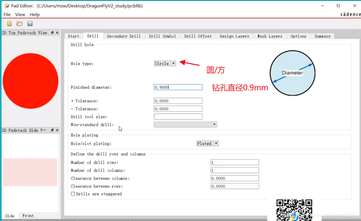Close the 2D Top Padstack View panel

[57, 33]
